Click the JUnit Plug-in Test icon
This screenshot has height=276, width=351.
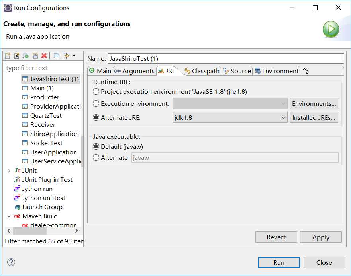[x=17, y=179]
